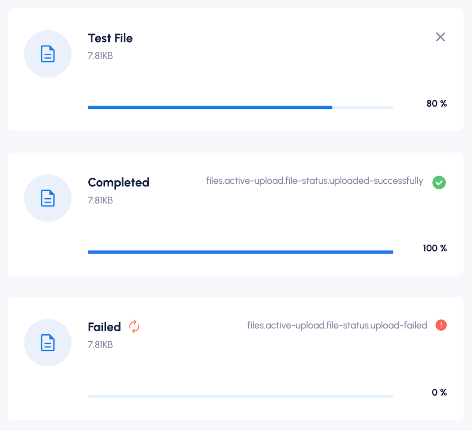The image size is (472, 431).
Task: Click the 0 % percentage label
Action: coord(439,392)
